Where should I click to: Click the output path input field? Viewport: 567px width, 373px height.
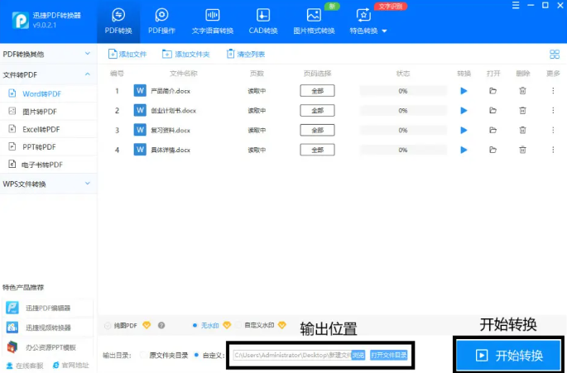pyautogui.click(x=292, y=356)
